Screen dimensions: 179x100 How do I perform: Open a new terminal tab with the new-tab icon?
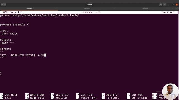2,5
